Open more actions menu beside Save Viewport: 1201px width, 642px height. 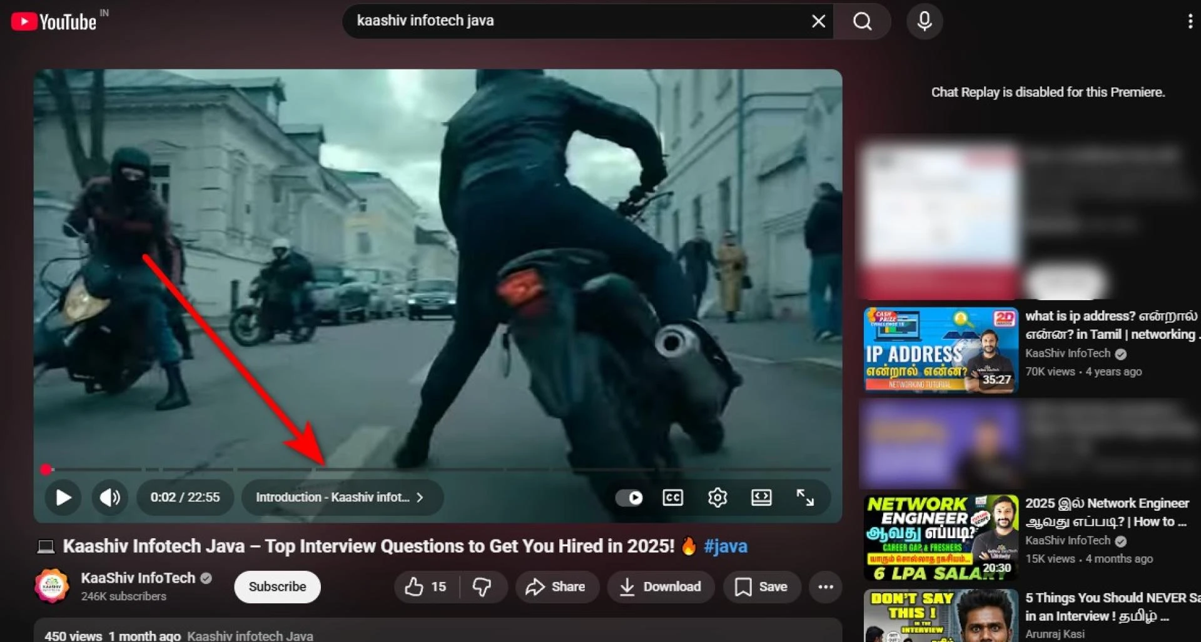(825, 587)
